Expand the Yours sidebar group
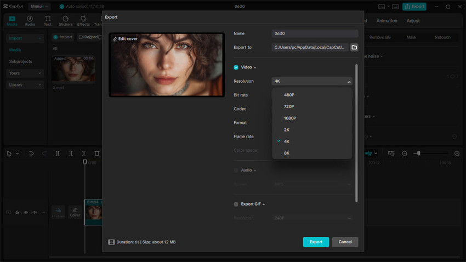 pos(25,73)
